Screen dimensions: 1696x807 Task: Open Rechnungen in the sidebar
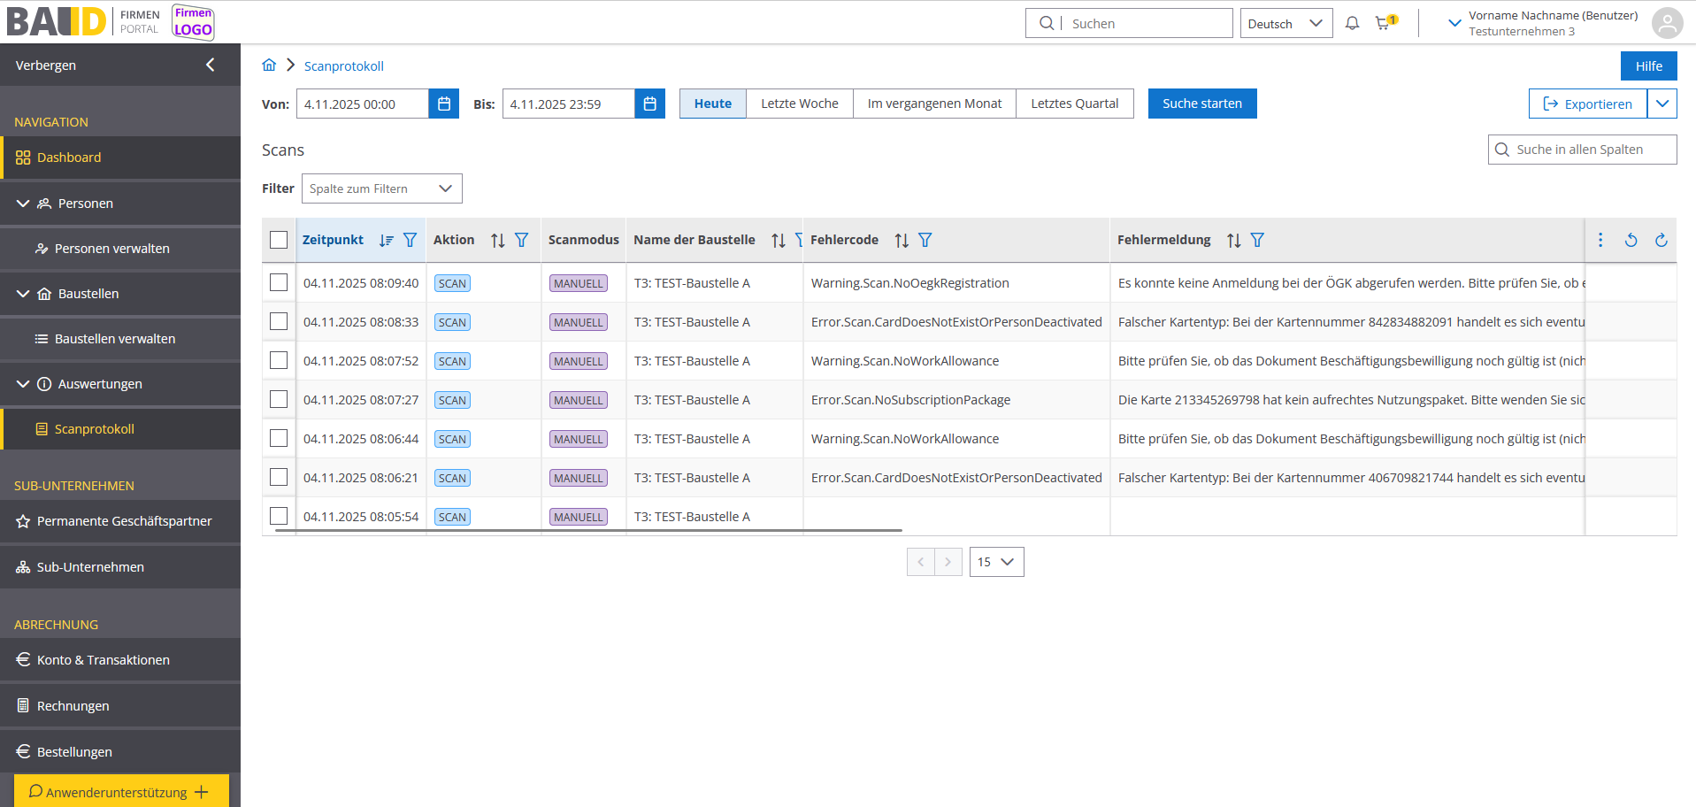pos(73,706)
